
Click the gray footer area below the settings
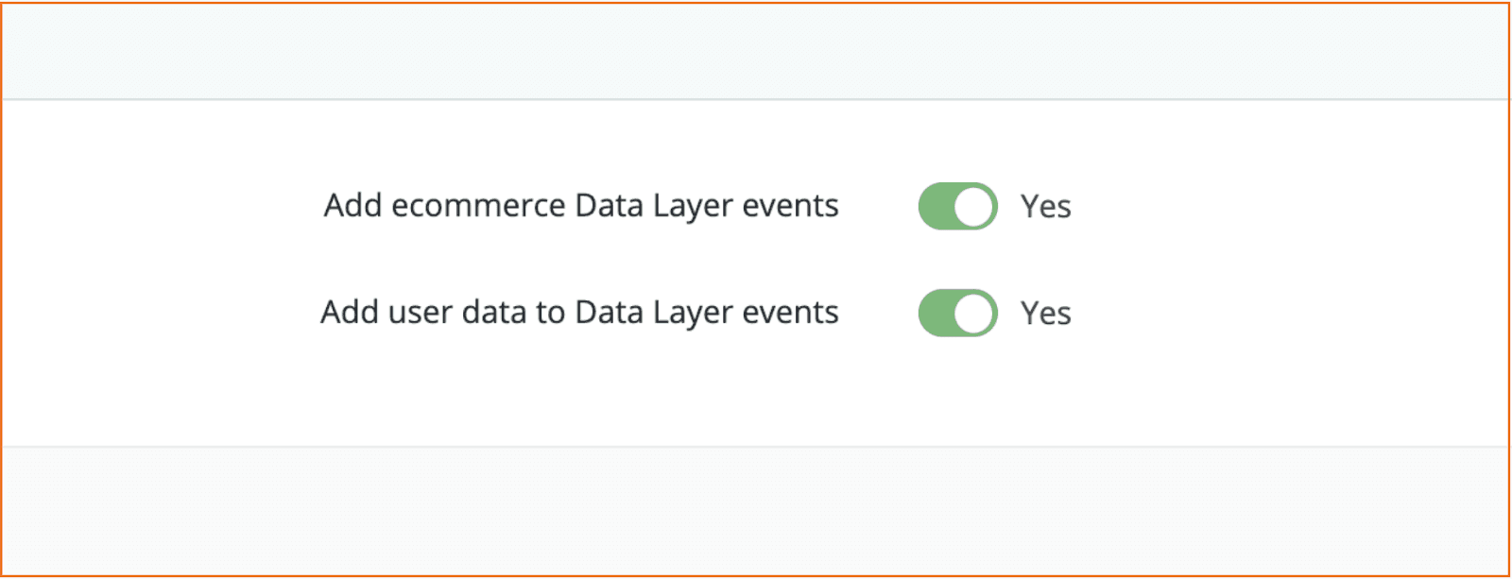756,510
